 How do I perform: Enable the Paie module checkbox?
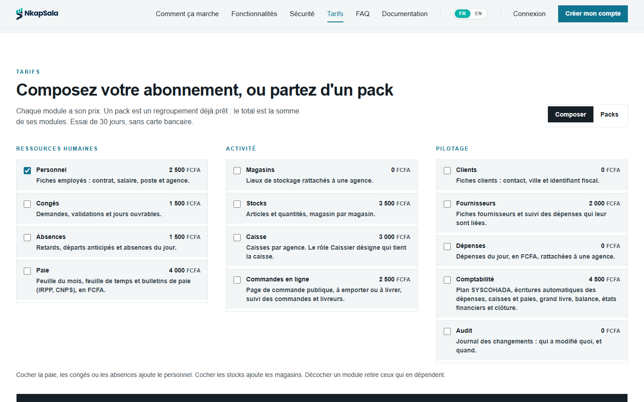(27, 271)
